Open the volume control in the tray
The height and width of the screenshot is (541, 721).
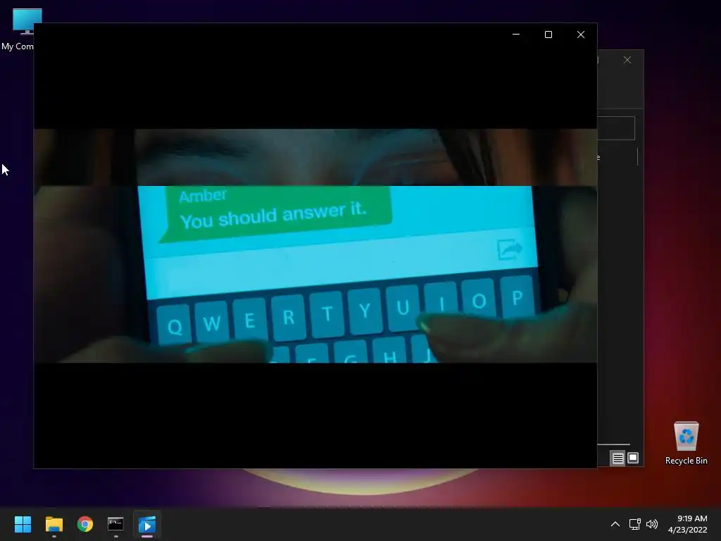pos(651,524)
